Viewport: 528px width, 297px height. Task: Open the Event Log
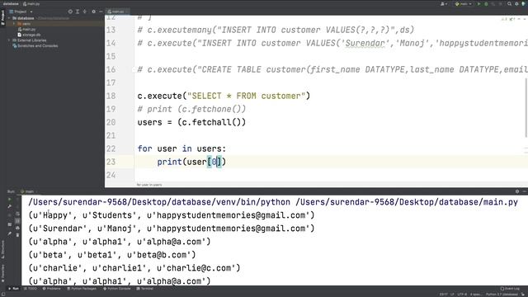510,289
